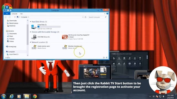Click the Action Center flag icon
Screen dimensions: 177x99
pos(157,97)
